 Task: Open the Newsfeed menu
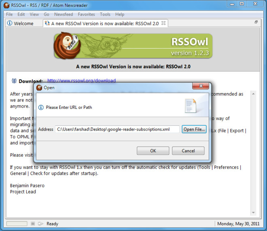[64, 14]
